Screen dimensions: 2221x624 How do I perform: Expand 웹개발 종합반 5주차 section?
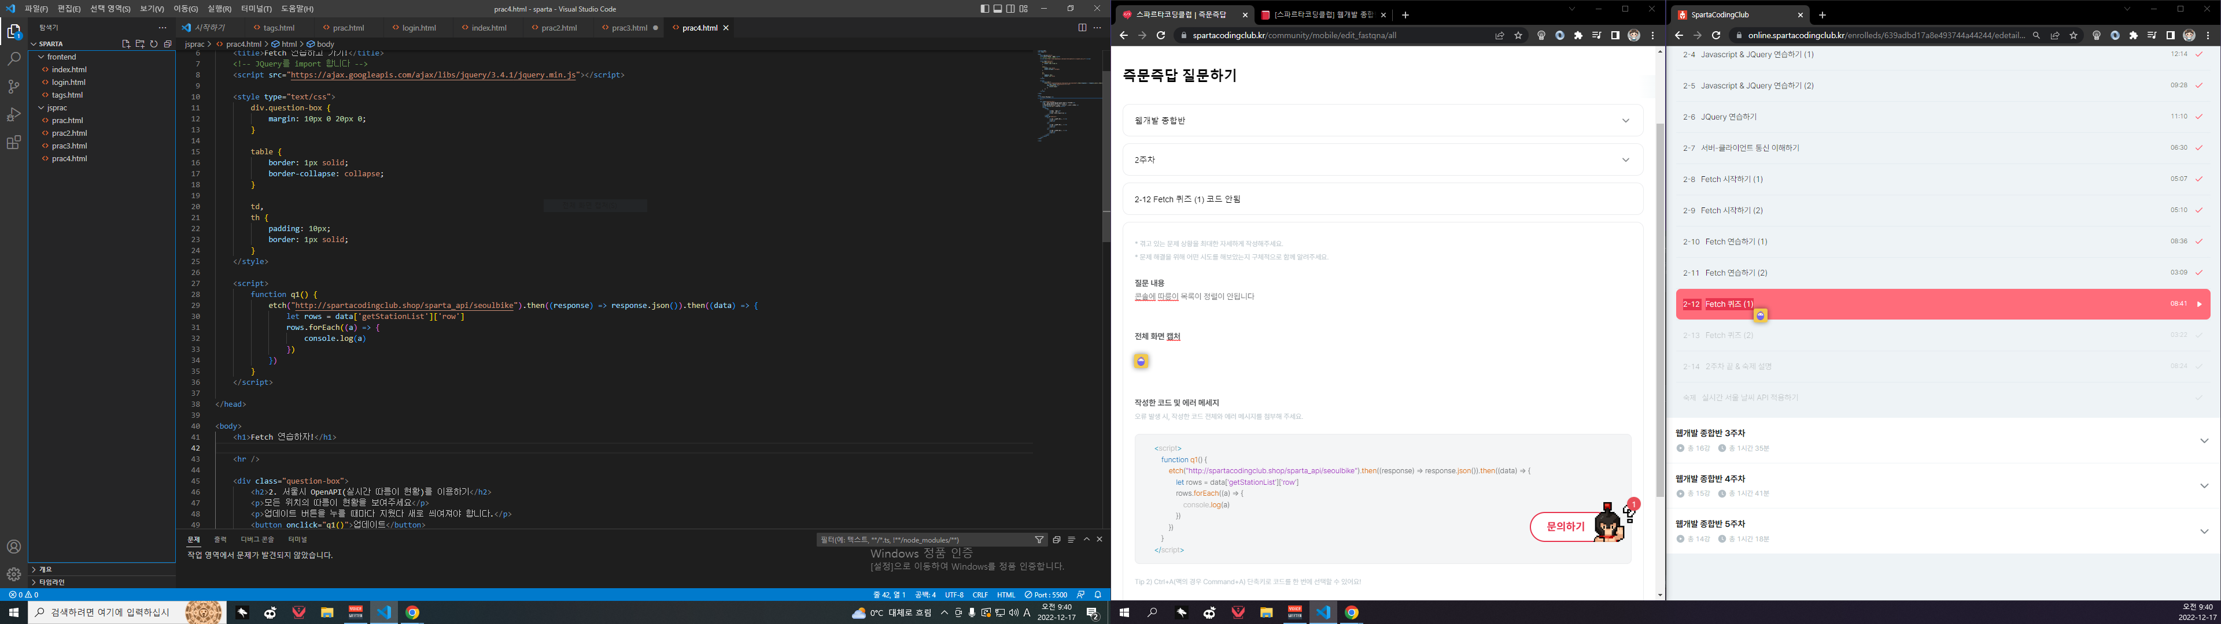pyautogui.click(x=1943, y=531)
